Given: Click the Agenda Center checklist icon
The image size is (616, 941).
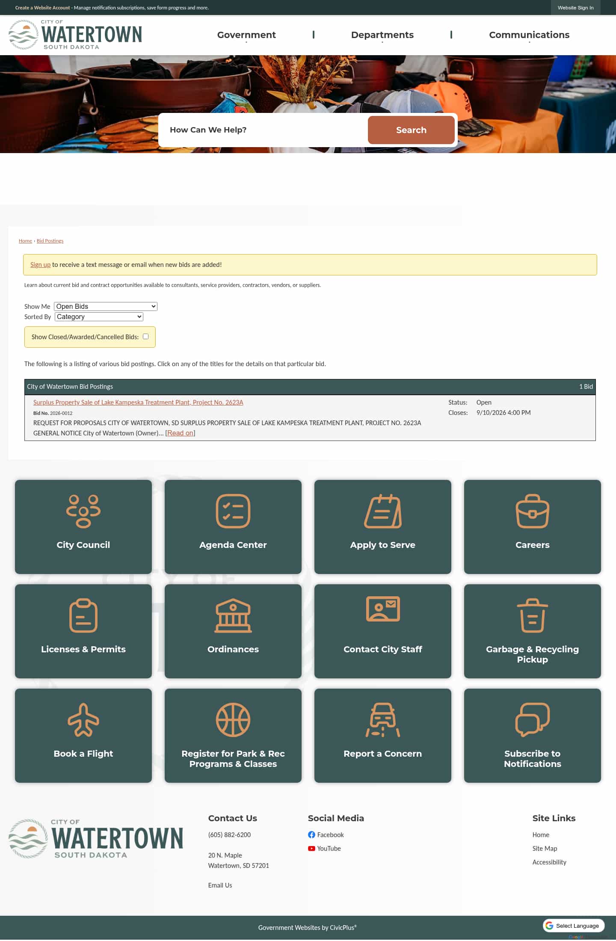Looking at the screenshot, I should 233,511.
